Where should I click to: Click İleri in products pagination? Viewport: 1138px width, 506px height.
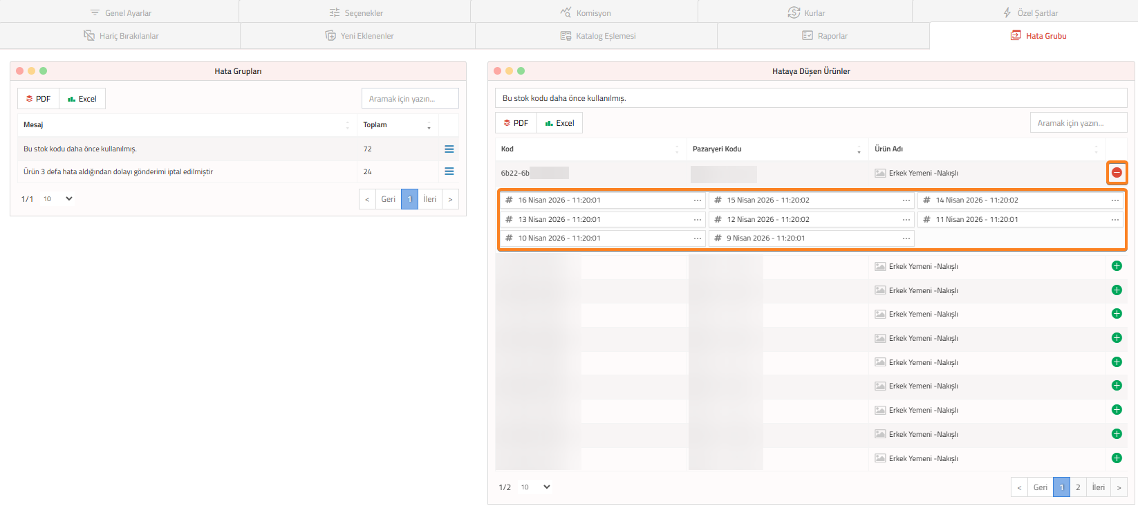tap(1098, 487)
